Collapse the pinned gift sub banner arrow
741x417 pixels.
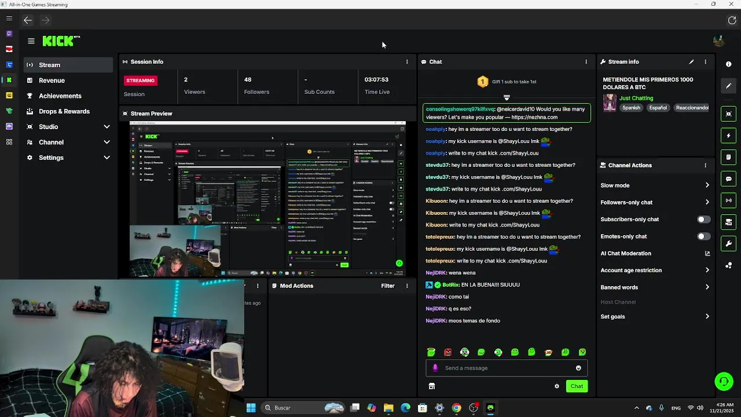(507, 97)
